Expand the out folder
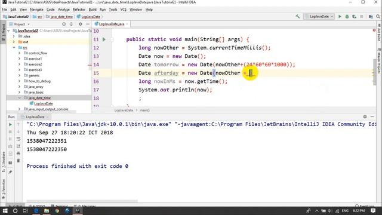Screen dimensions: 382x215 [x=14, y=42]
